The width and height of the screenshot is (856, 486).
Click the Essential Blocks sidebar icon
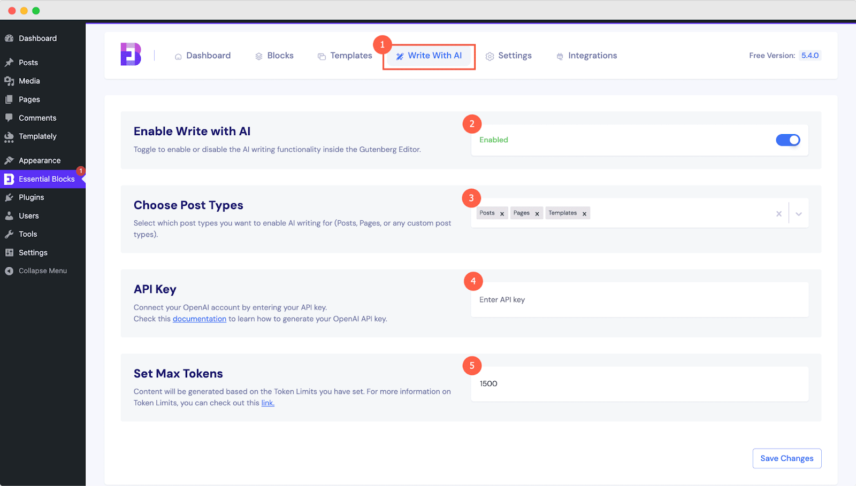(9, 179)
